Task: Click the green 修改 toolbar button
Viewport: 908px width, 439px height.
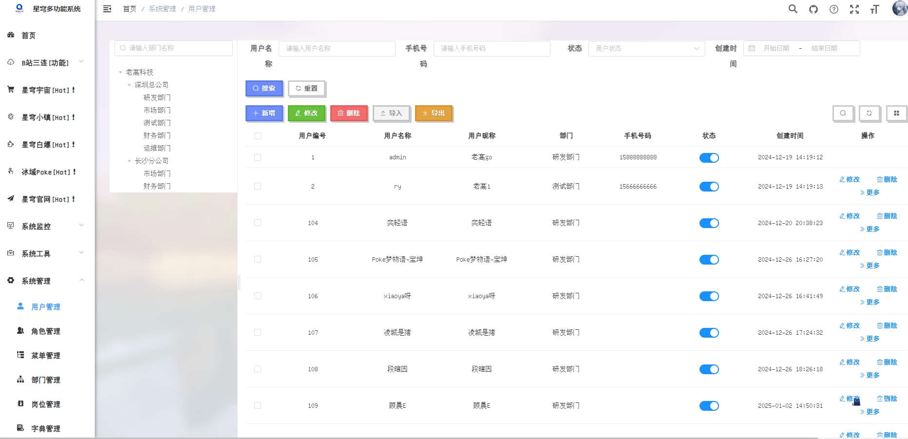Action: coord(306,113)
